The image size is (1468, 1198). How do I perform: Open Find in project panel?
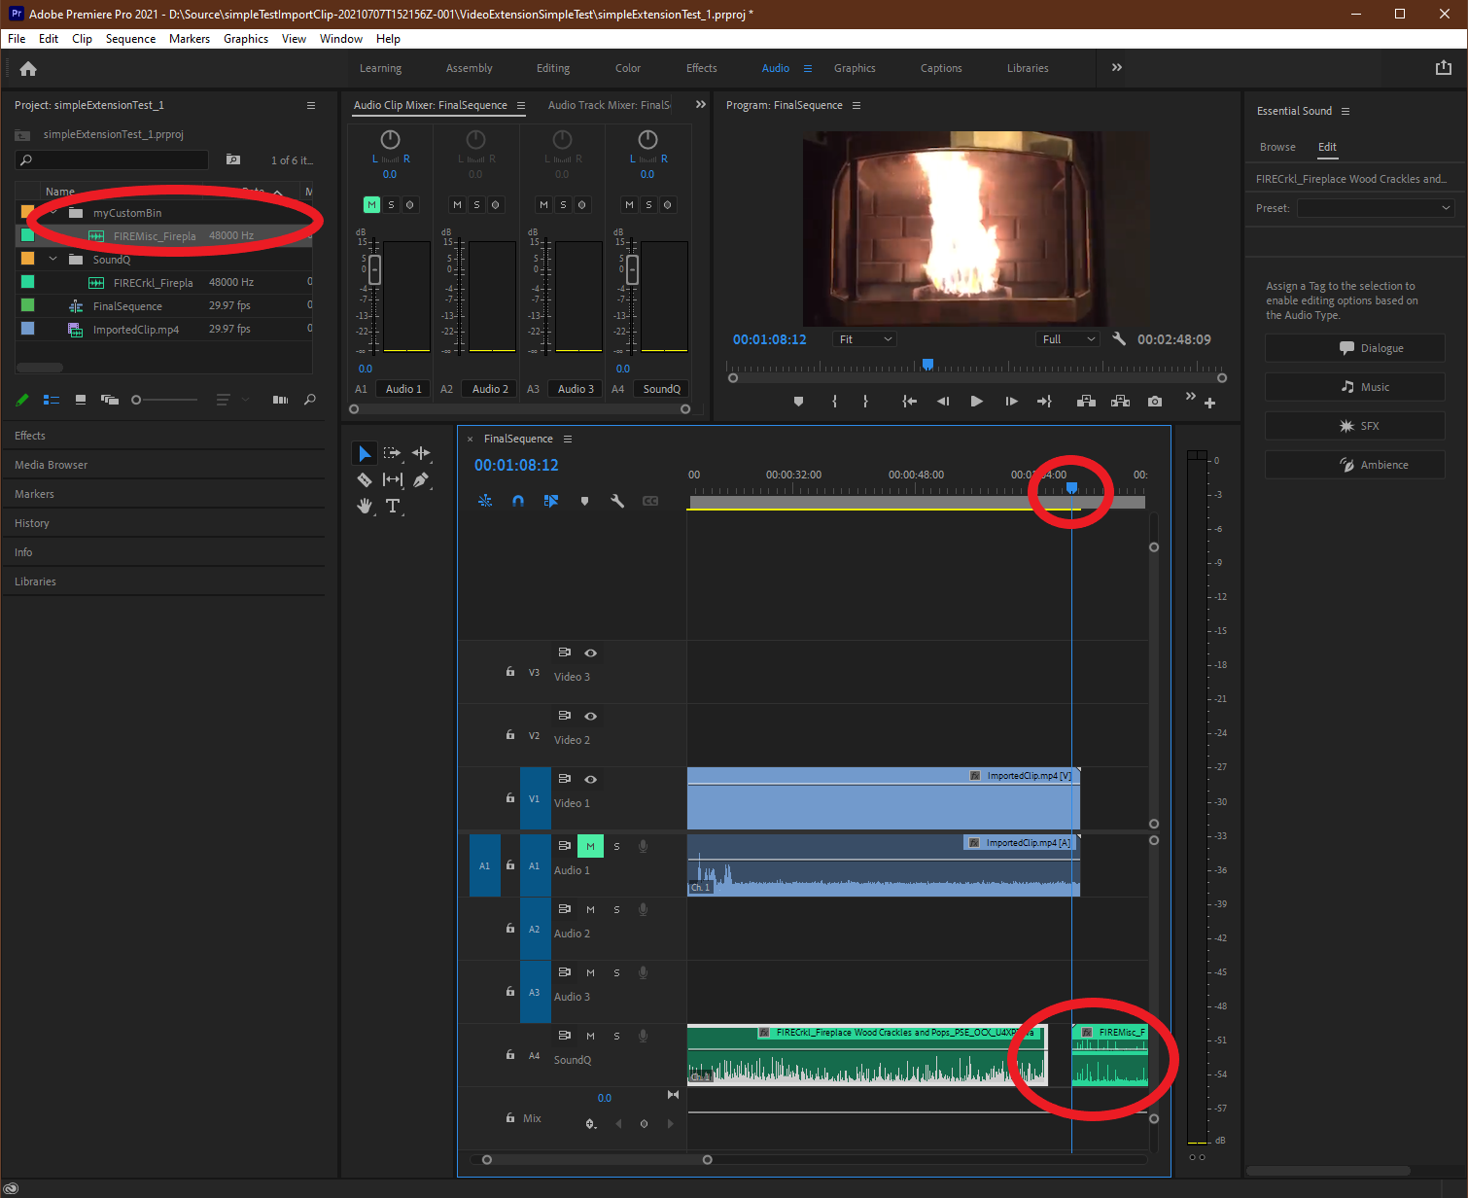tap(310, 400)
